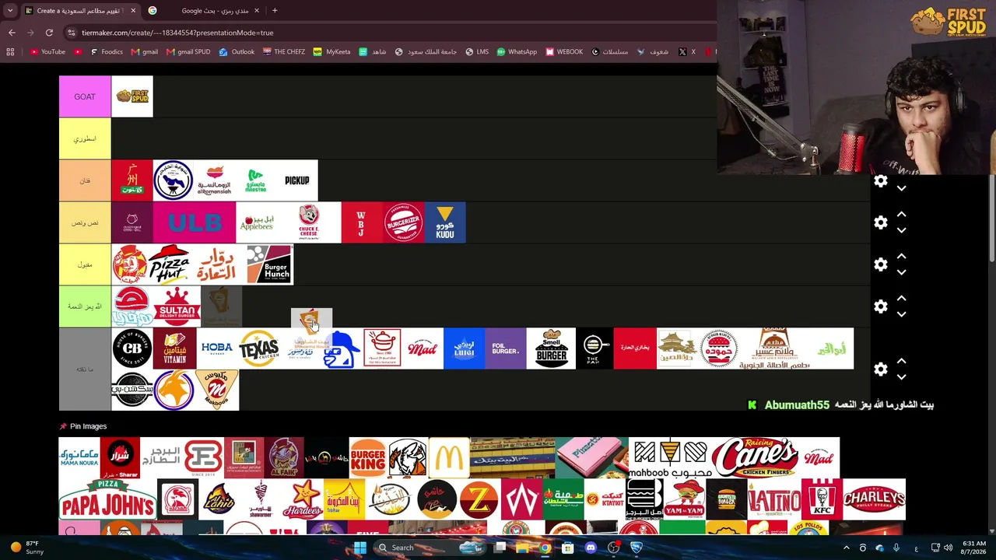Click the page vertical scrollbar thumb
Viewport: 996px width, 560px height.
click(992, 218)
